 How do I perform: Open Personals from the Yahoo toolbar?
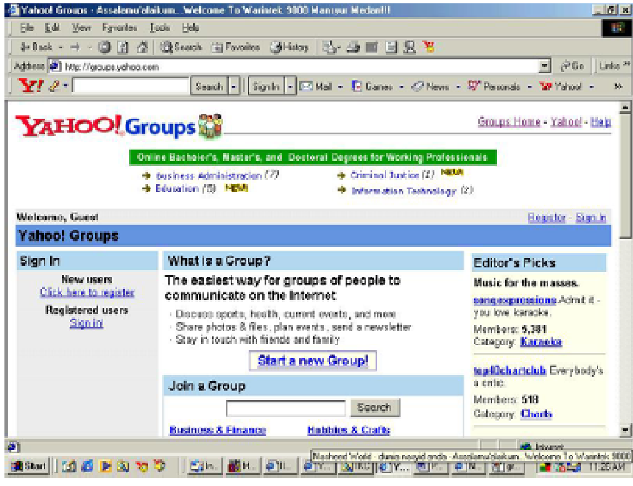click(494, 86)
